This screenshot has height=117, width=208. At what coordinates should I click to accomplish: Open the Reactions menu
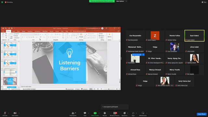[124, 114]
